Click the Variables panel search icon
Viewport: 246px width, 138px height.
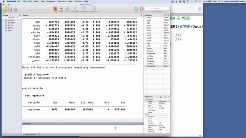click(x=168, y=15)
